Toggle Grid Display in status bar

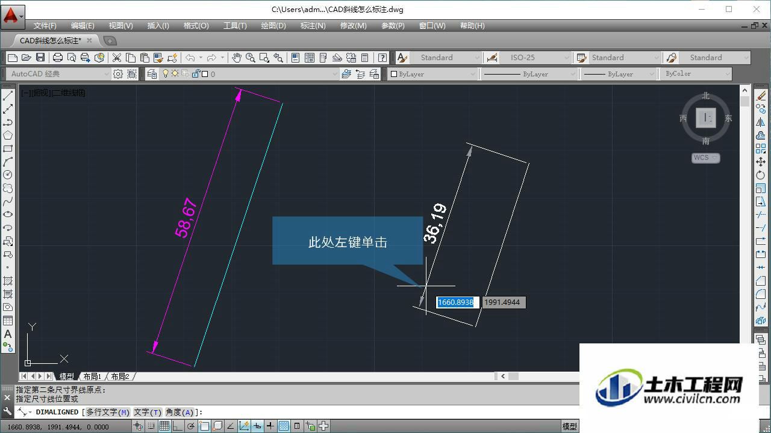164,426
